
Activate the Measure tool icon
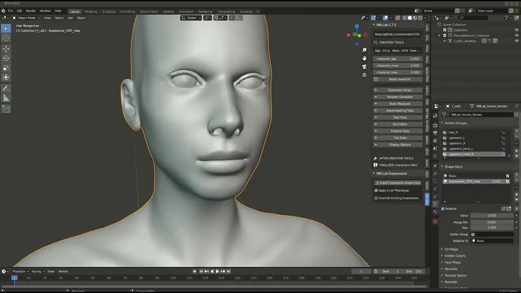pyautogui.click(x=6, y=98)
